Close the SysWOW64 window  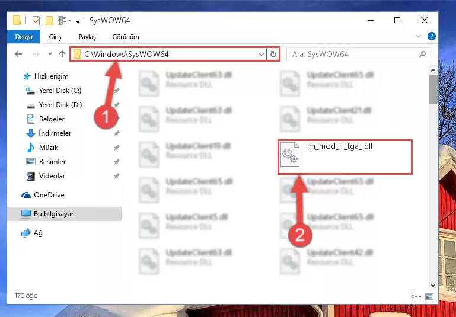(425, 20)
